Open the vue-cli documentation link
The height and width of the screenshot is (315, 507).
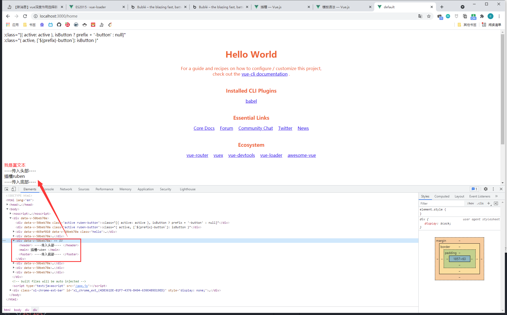[x=264, y=74]
